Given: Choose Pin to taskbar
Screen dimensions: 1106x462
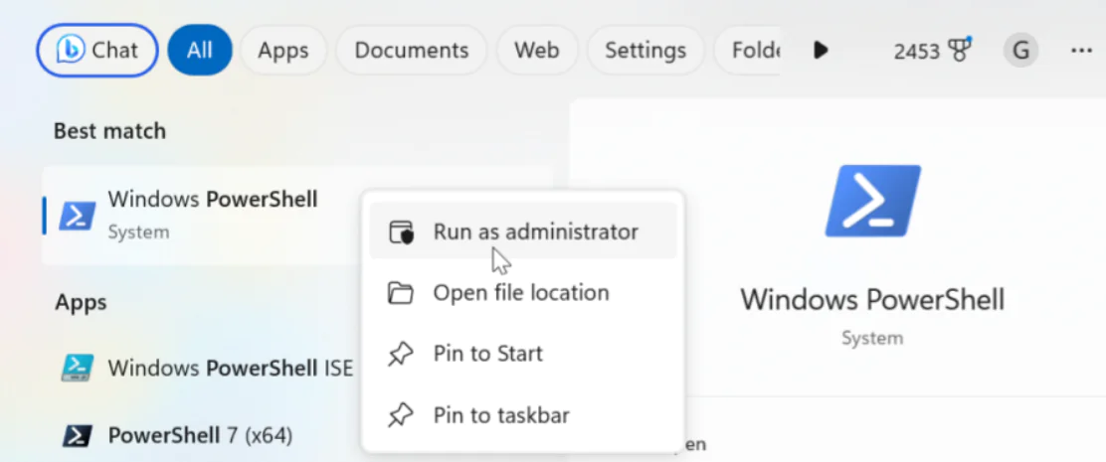Looking at the screenshot, I should pyautogui.click(x=523, y=415).
